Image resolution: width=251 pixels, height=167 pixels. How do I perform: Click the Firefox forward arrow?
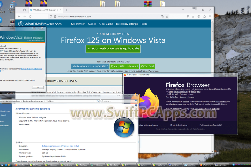pyautogui.click(x=24, y=16)
